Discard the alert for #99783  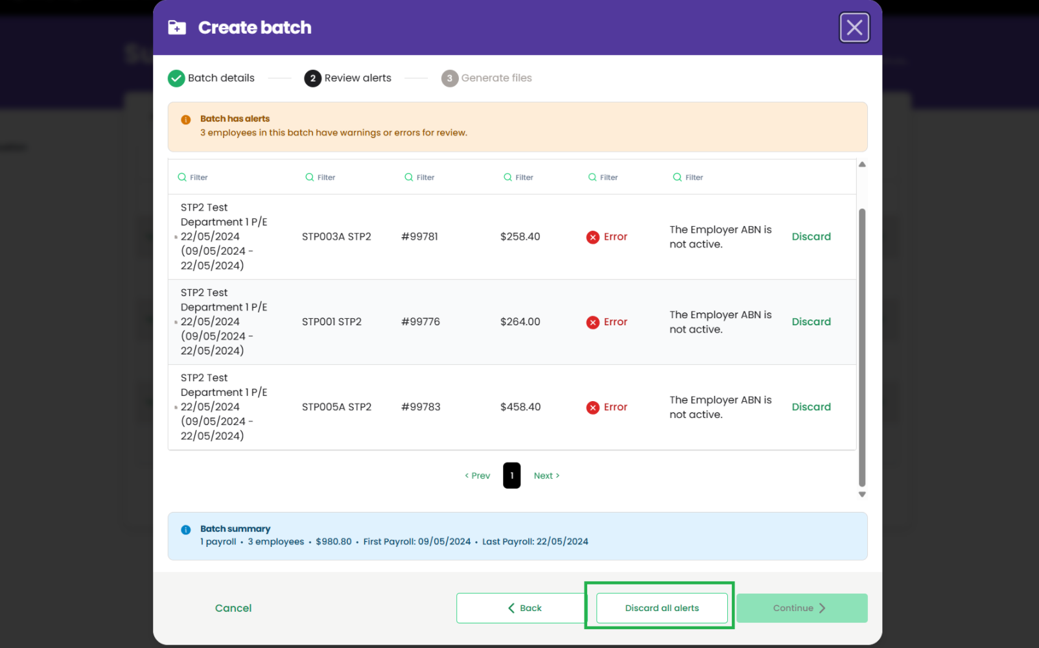click(811, 407)
